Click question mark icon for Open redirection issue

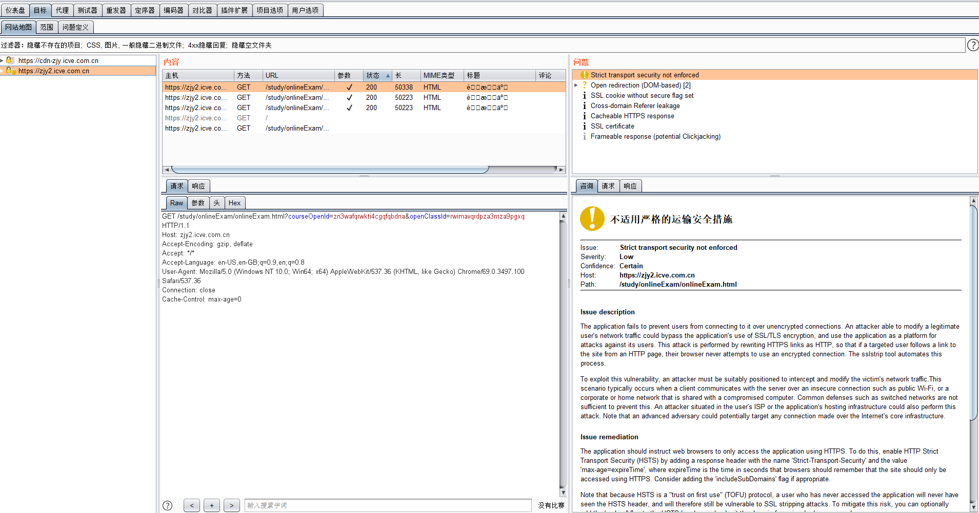pyautogui.click(x=584, y=85)
